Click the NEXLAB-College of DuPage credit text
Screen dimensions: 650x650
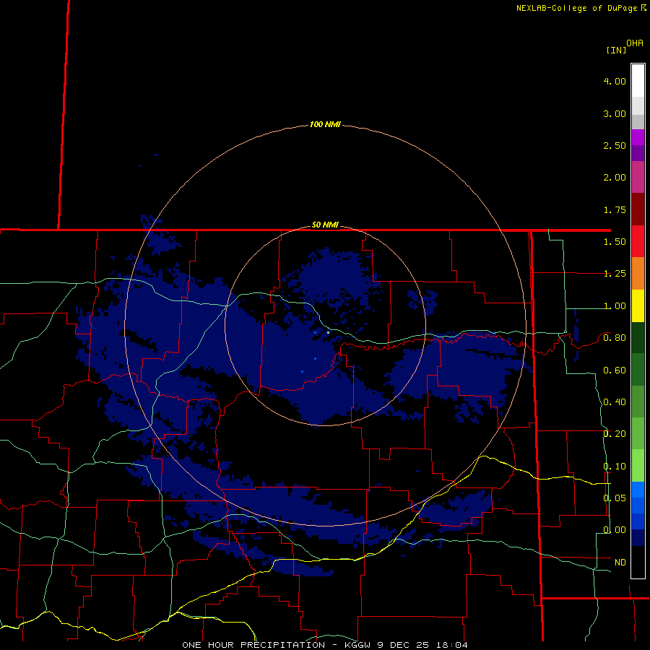tap(581, 8)
